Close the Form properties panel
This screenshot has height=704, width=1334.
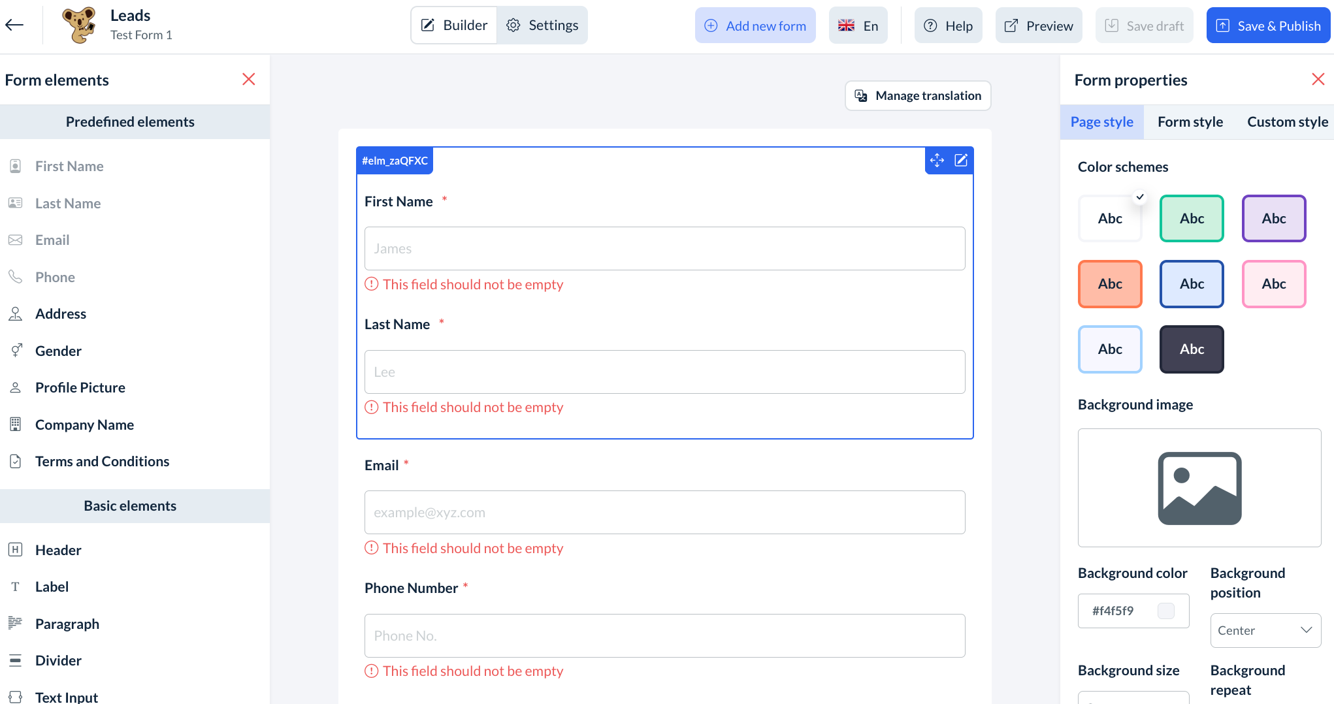(1318, 80)
